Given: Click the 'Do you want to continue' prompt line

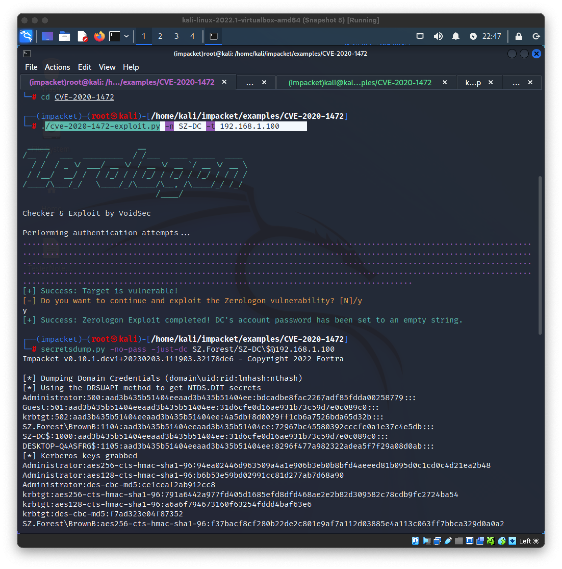Looking at the screenshot, I should click(x=192, y=300).
